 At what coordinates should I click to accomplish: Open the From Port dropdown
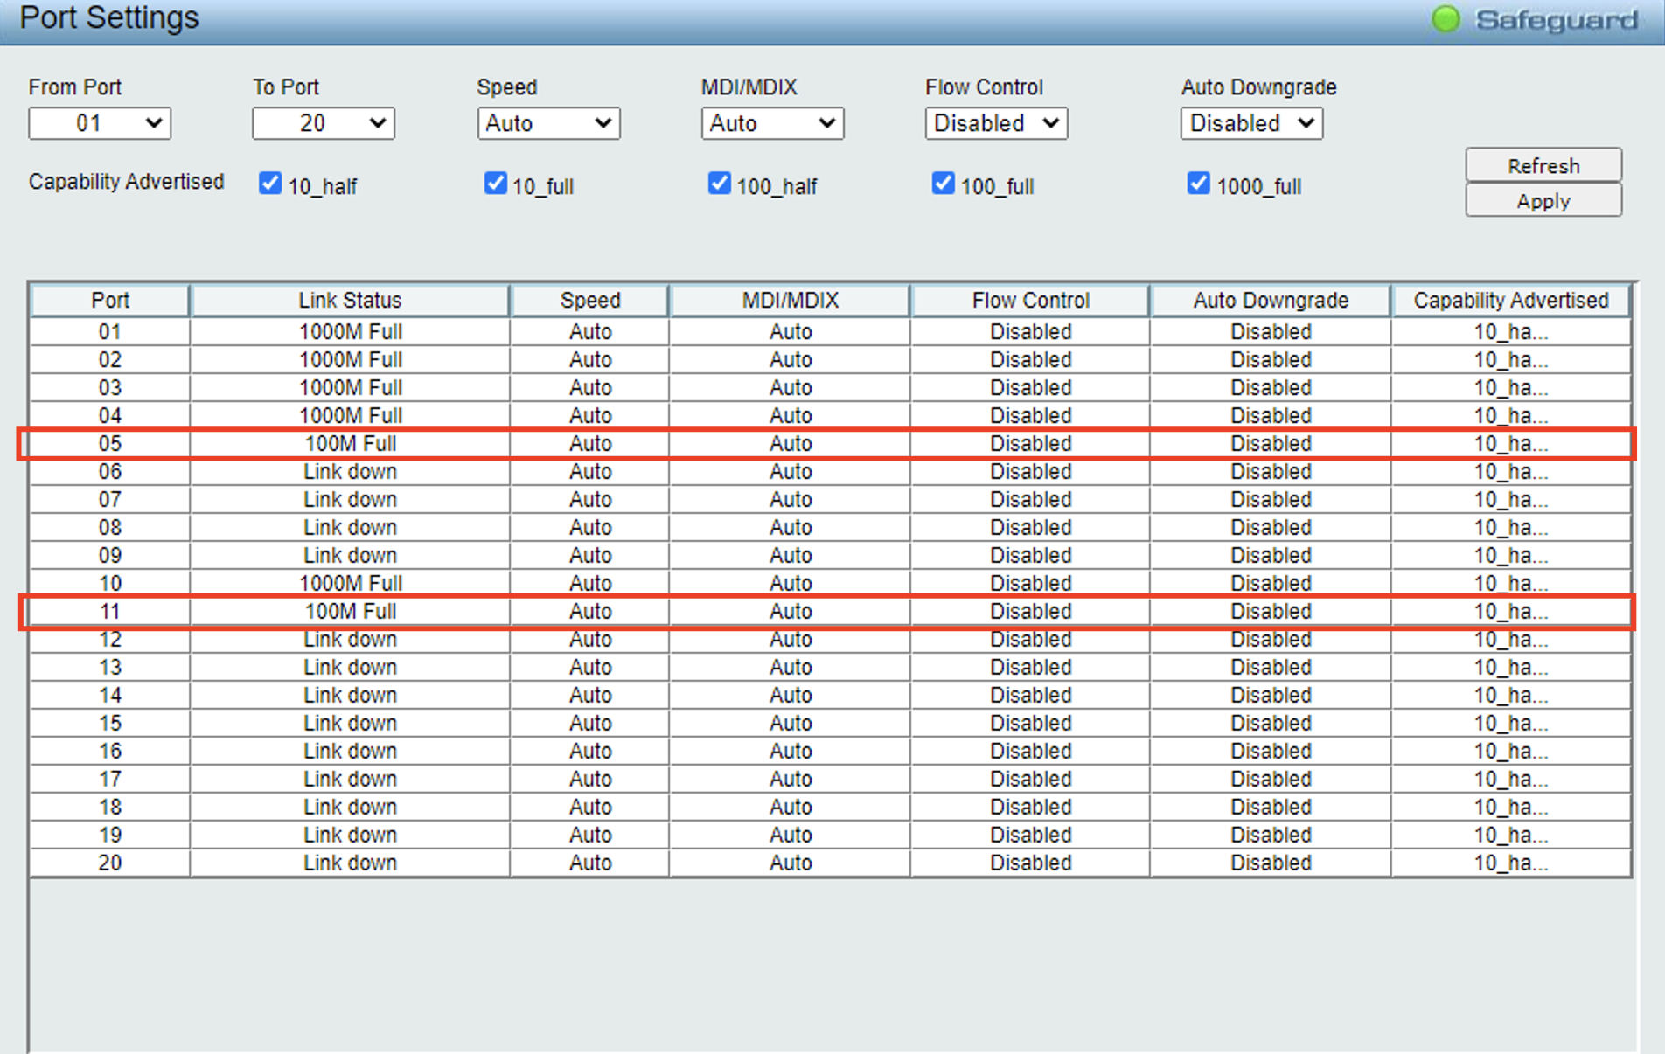100,123
